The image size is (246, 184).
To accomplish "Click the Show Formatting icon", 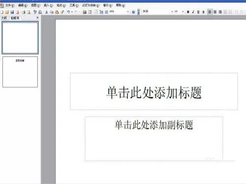I will pos(101,12).
